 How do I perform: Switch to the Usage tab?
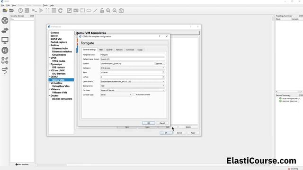140,50
